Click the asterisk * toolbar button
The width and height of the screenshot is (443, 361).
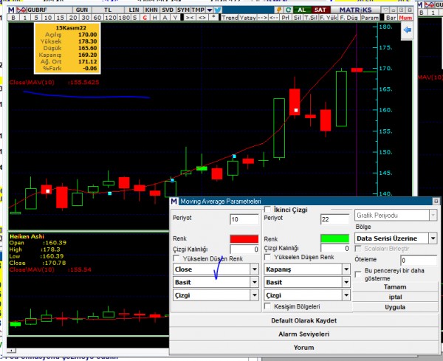[x=213, y=18]
